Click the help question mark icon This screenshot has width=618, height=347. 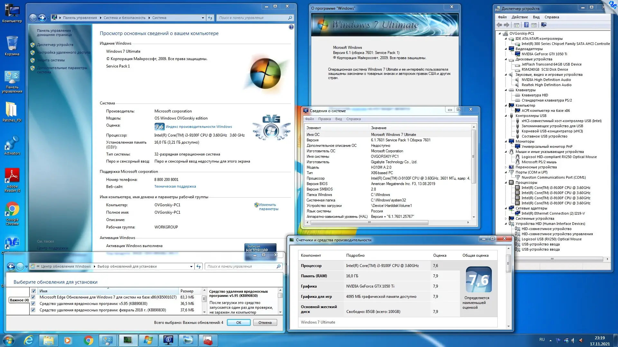(291, 27)
